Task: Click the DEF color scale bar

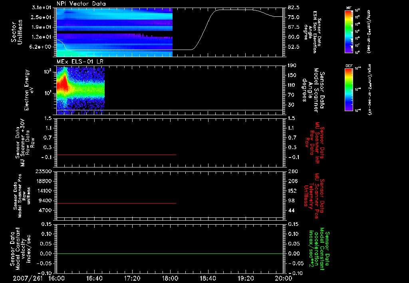Action: tap(349, 90)
